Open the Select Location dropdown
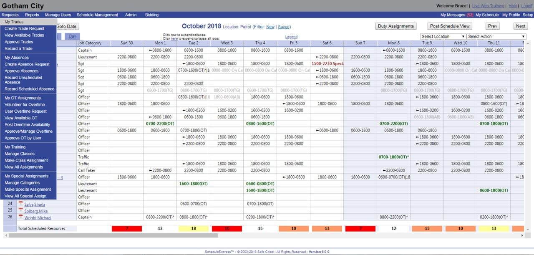 coord(443,37)
